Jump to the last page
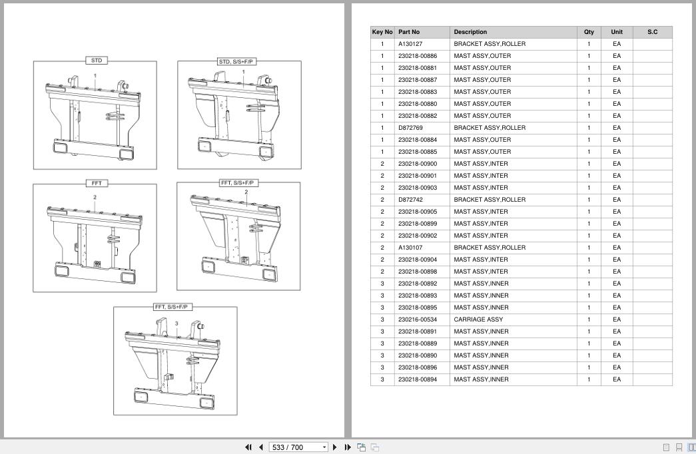696x454 pixels. (x=348, y=447)
